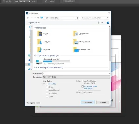139x124 pixels.
Task: Close the Сохранение dialog
Action: (x=109, y=13)
